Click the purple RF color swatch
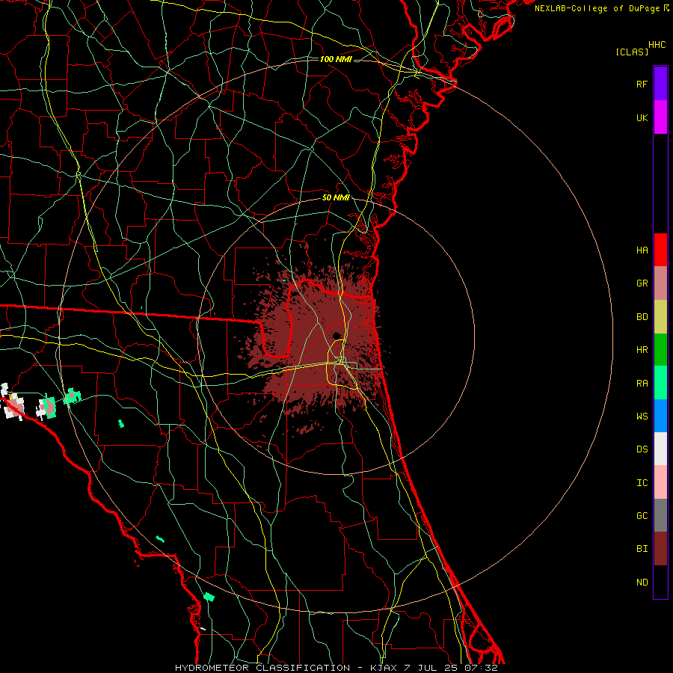The image size is (673, 673). click(x=660, y=84)
